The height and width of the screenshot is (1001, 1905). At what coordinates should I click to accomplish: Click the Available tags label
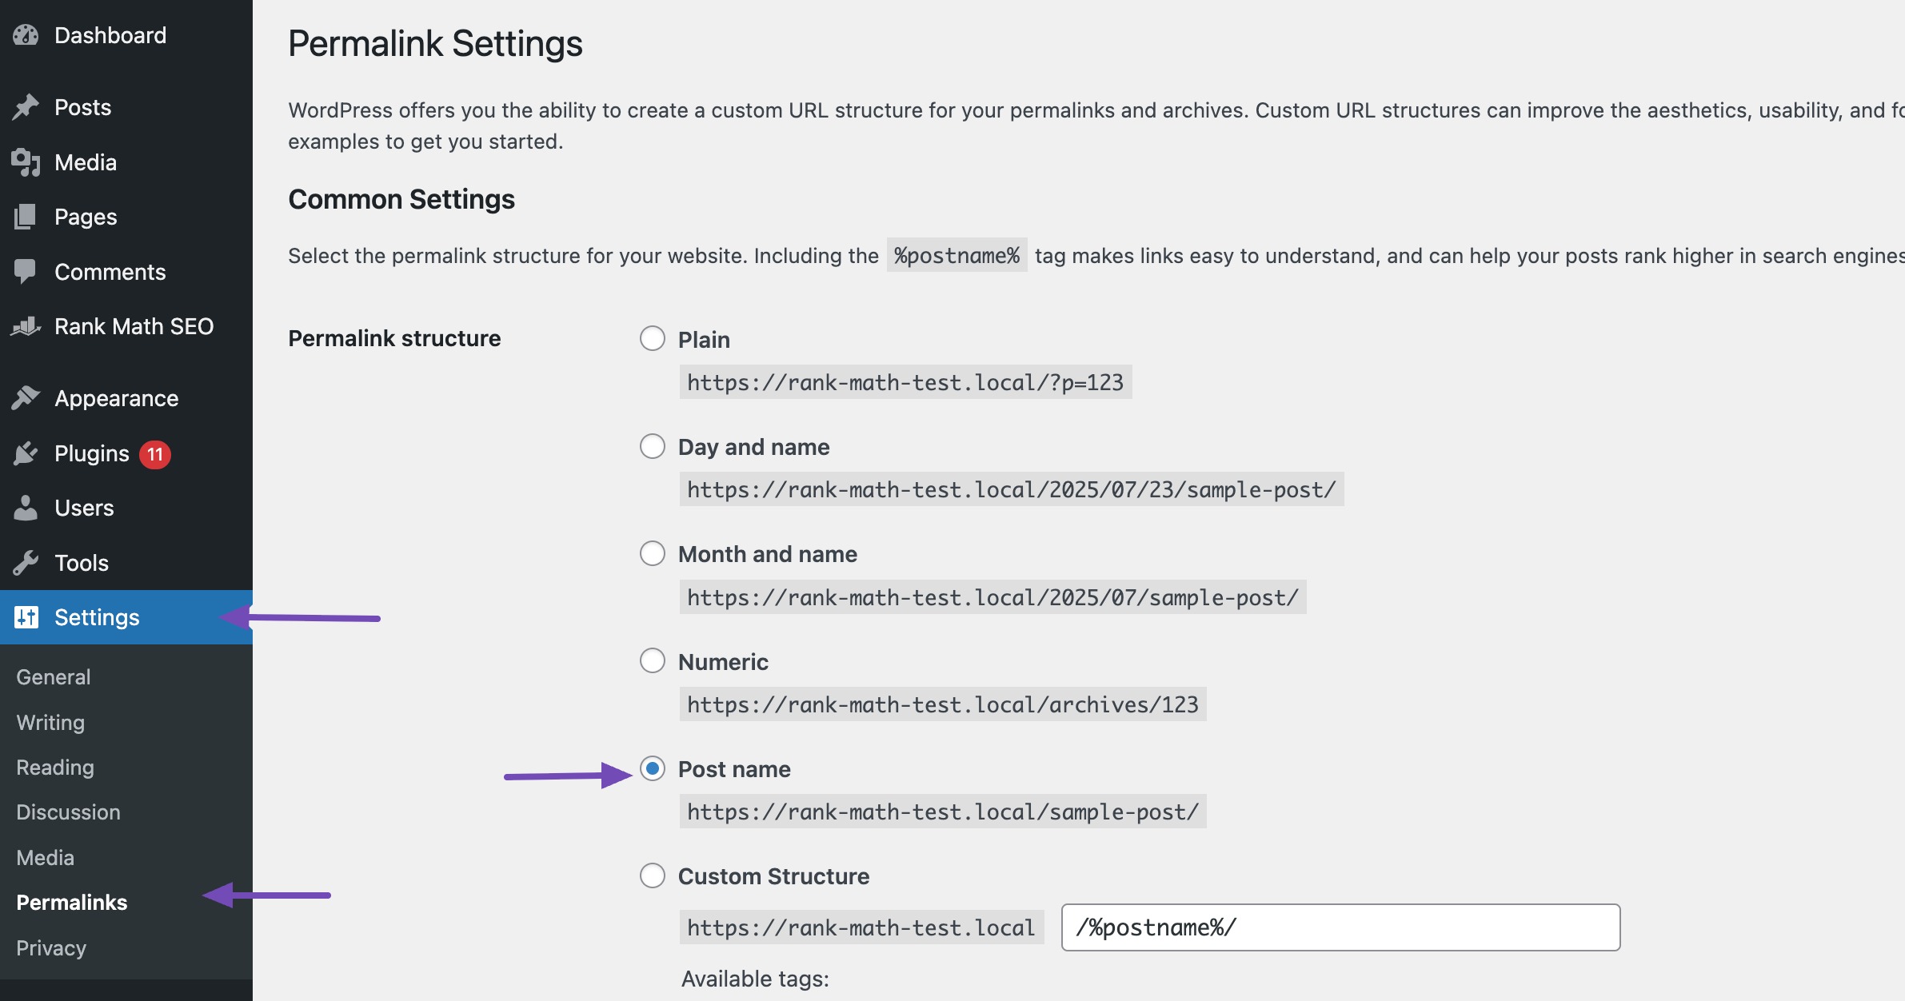pos(755,979)
